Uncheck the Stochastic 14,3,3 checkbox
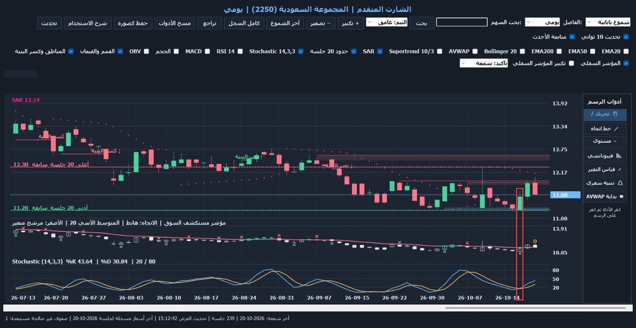The width and height of the screenshot is (636, 328). coord(301,51)
